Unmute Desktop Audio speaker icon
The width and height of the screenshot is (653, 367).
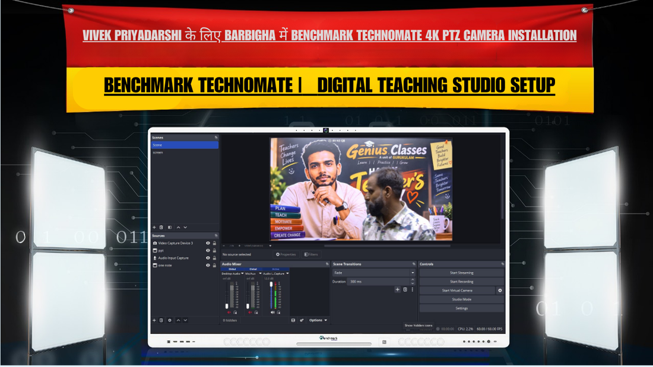tap(229, 312)
